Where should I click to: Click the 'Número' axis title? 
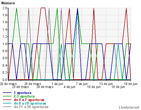tap(8, 3)
